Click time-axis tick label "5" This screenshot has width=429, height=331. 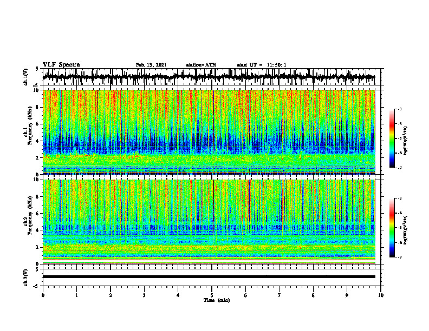click(x=212, y=295)
